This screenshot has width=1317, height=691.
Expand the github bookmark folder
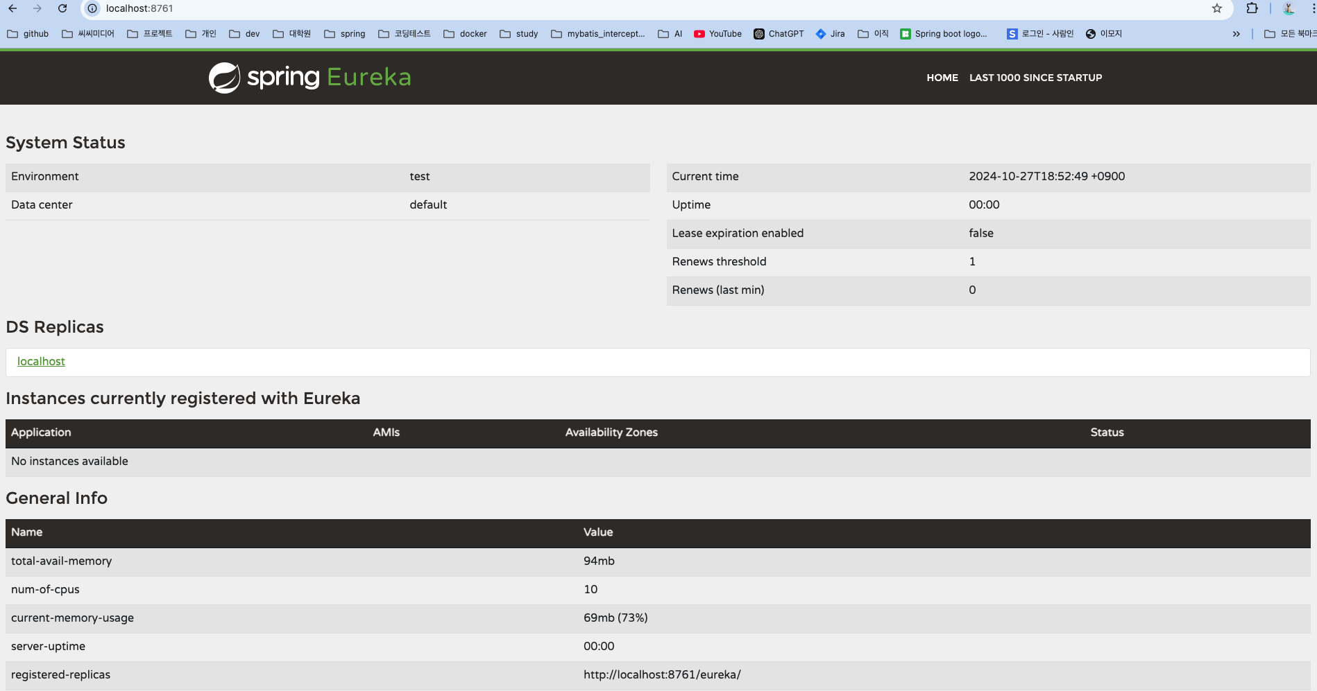click(28, 33)
